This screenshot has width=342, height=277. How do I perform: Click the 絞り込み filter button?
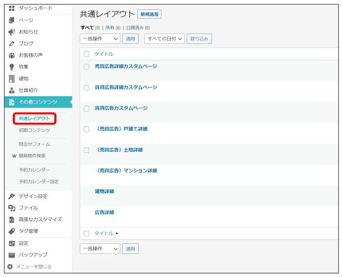click(199, 39)
